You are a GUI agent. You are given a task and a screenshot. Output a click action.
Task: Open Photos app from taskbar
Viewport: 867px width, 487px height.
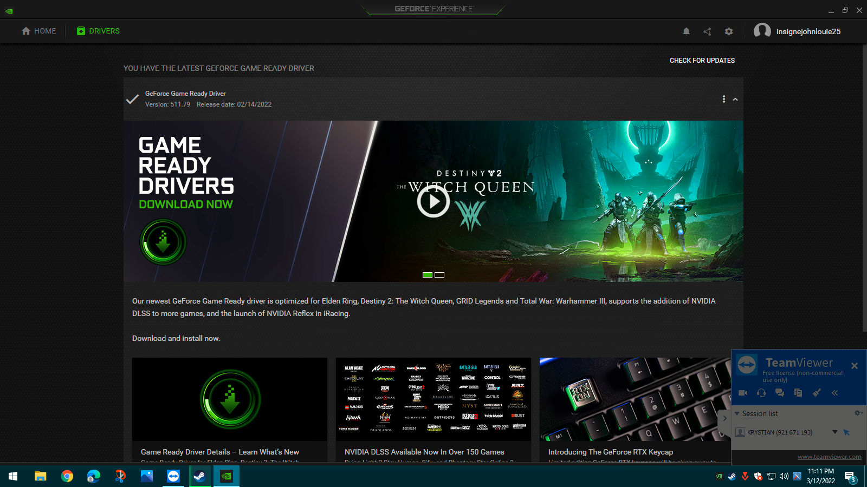(x=147, y=476)
